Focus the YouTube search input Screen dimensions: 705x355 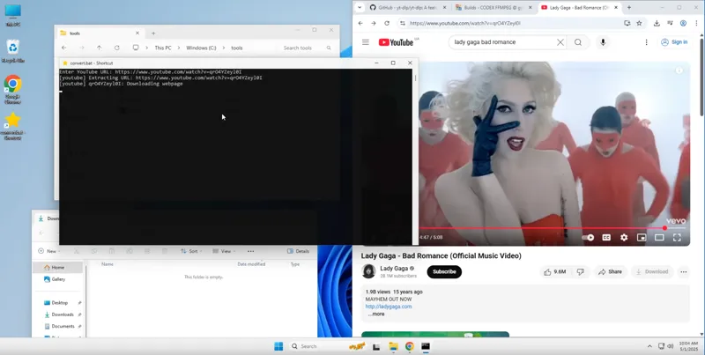(503, 42)
